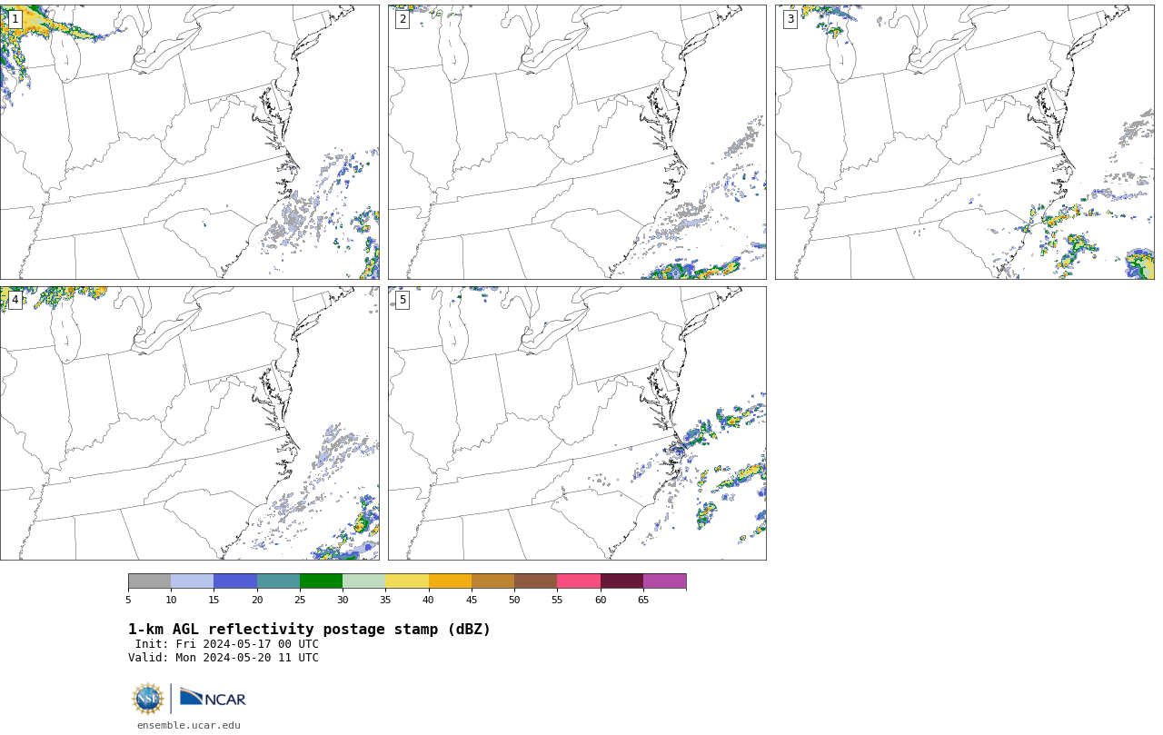This screenshot has width=1163, height=735.
Task: Click the purple 65+ dBZ swatch
Action: pyautogui.click(x=665, y=581)
